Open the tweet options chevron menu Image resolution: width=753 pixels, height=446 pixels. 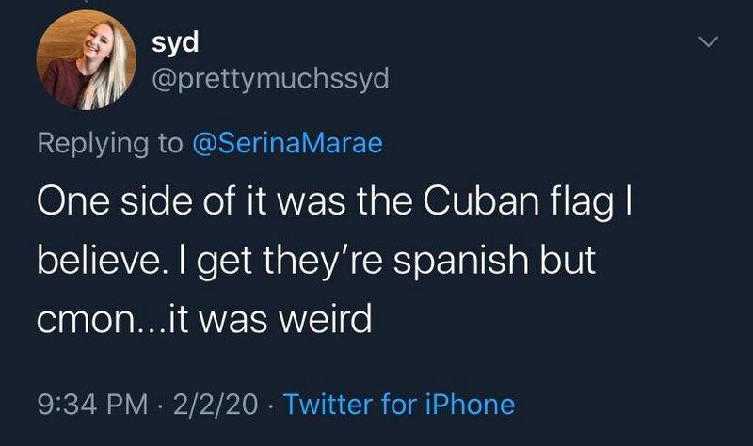click(711, 42)
